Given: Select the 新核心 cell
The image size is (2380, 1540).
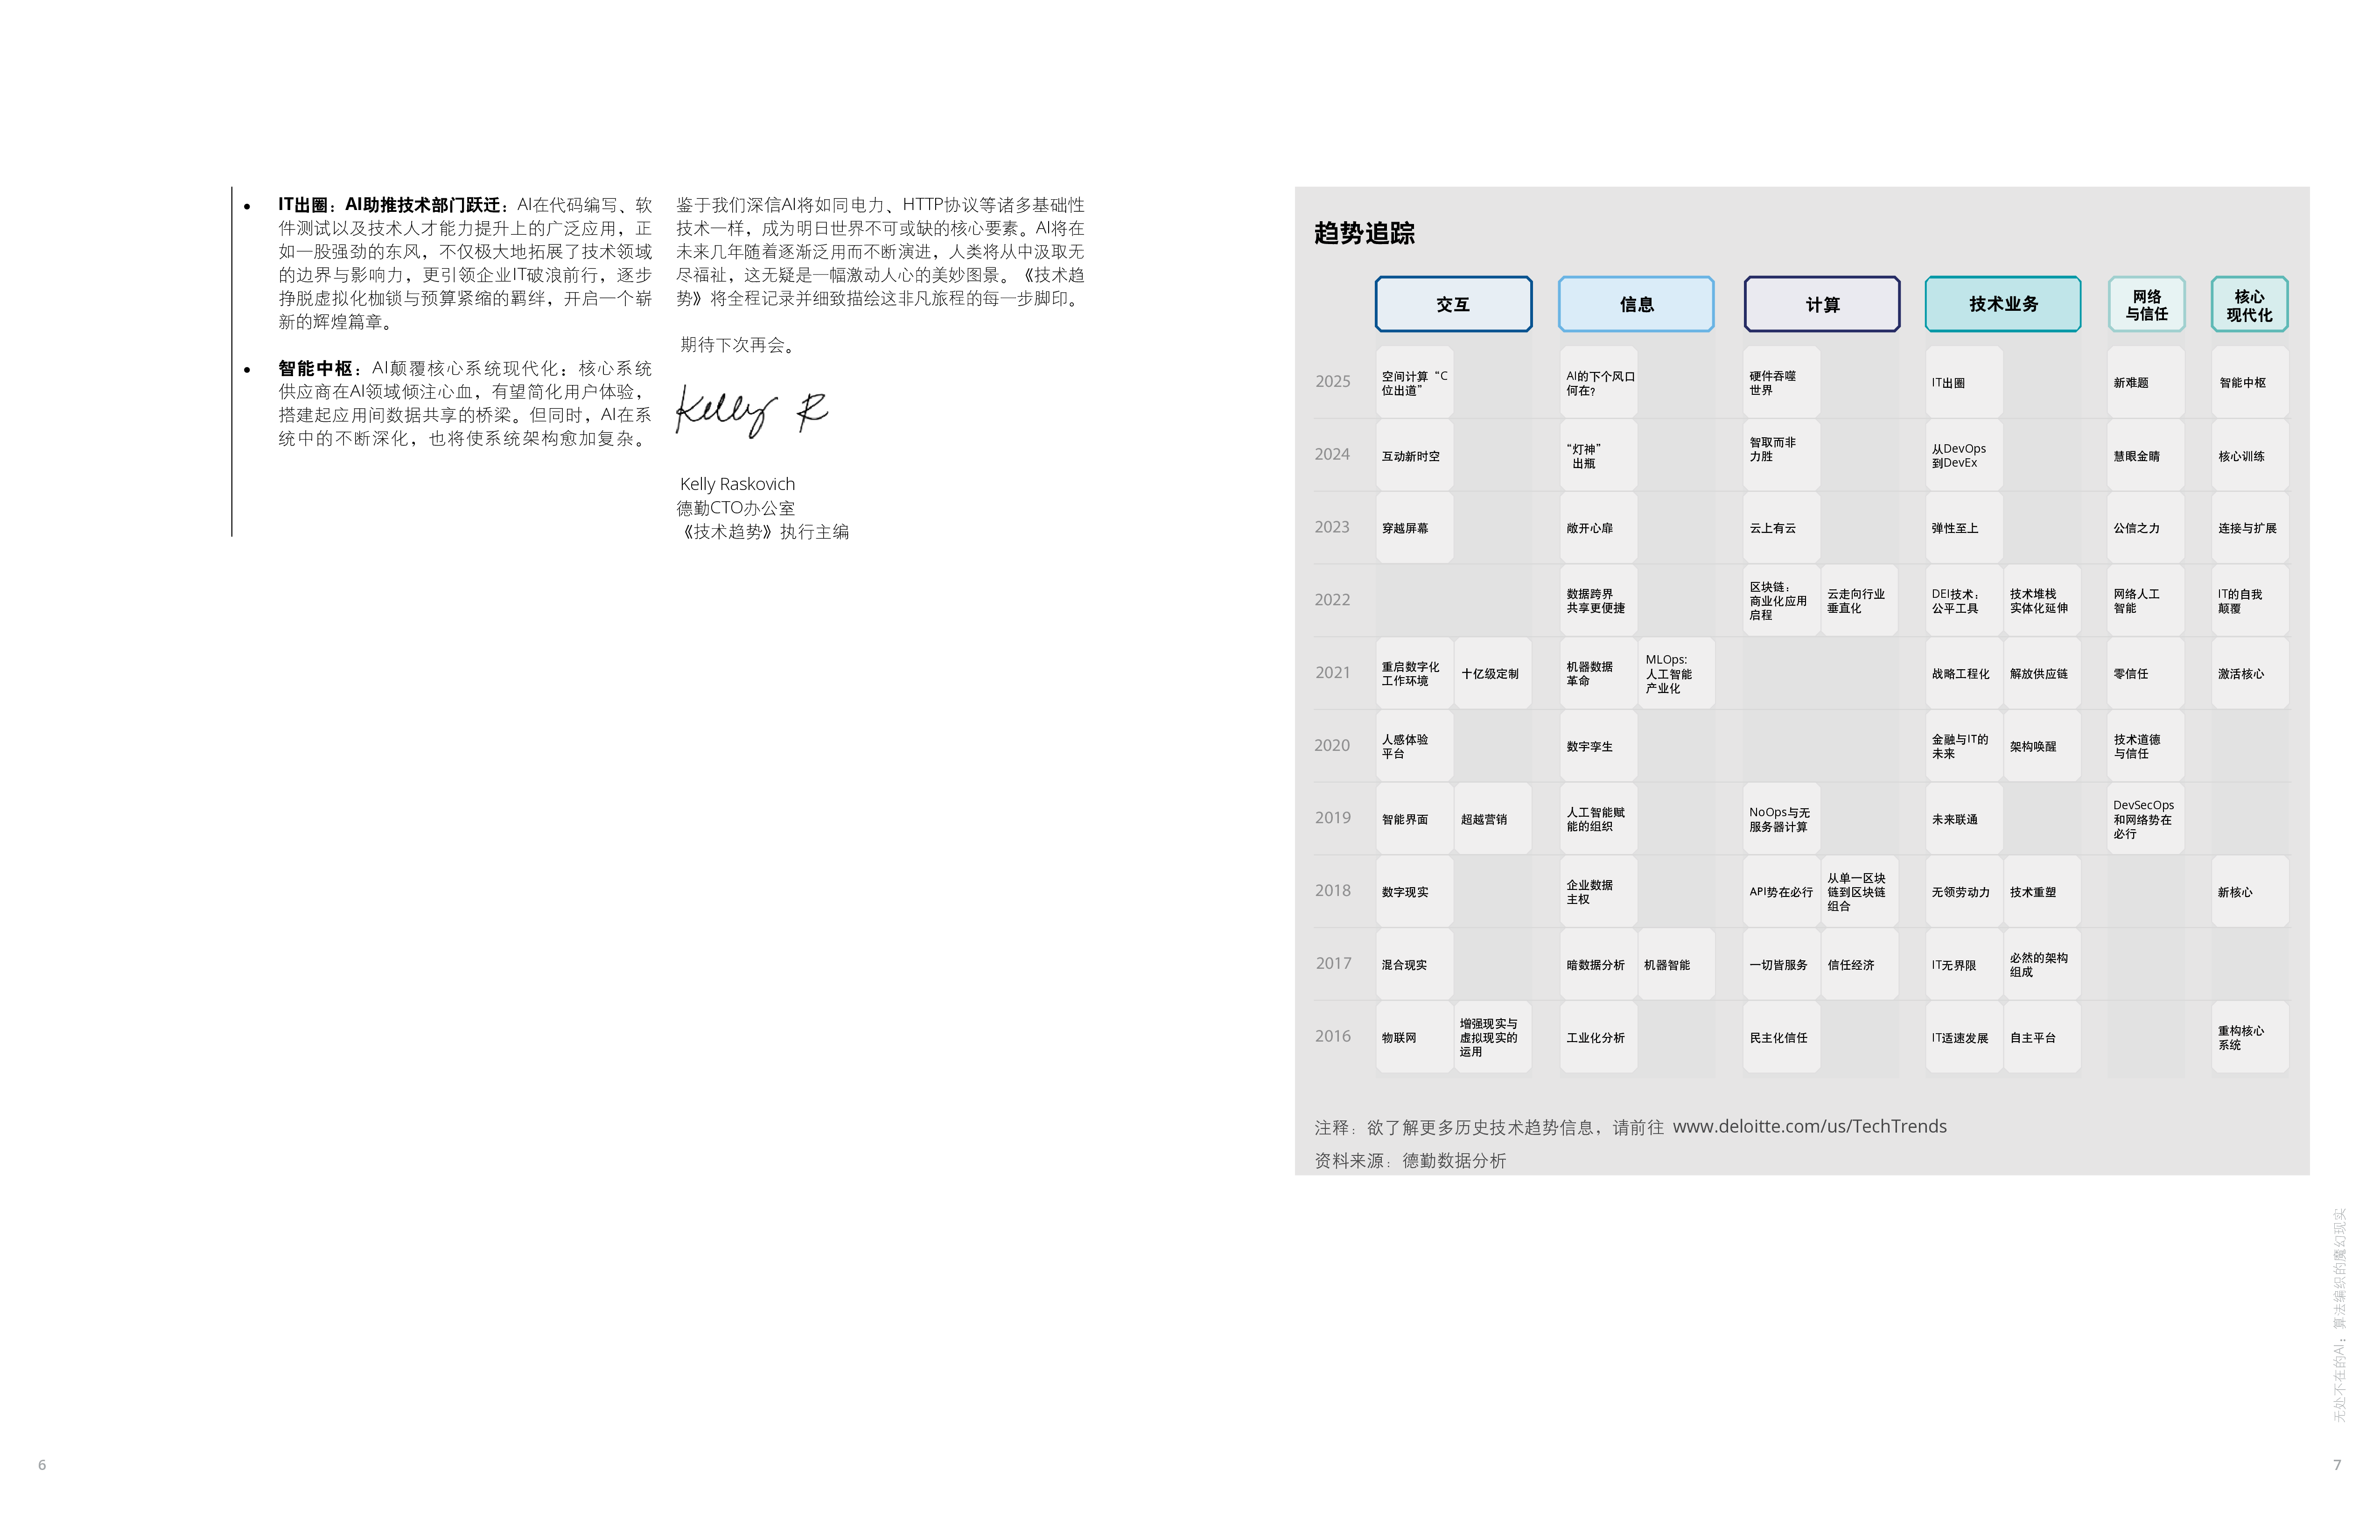Looking at the screenshot, I should coord(2250,891).
